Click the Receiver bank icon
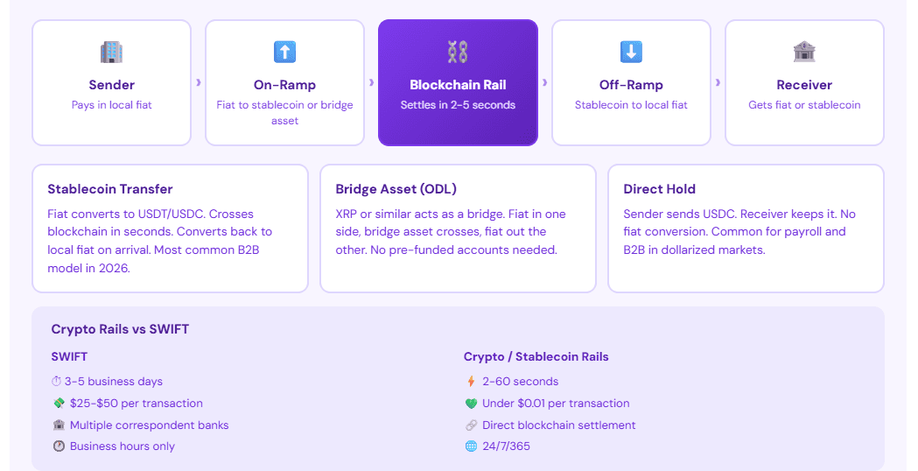The width and height of the screenshot is (918, 471). tap(804, 52)
